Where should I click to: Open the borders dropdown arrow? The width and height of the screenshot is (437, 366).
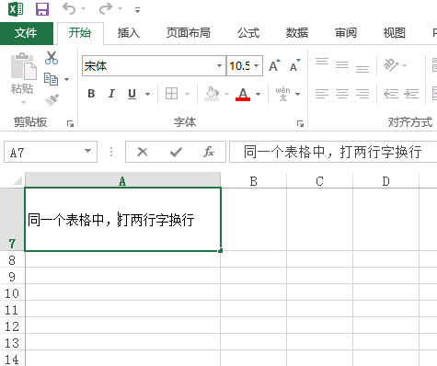187,94
